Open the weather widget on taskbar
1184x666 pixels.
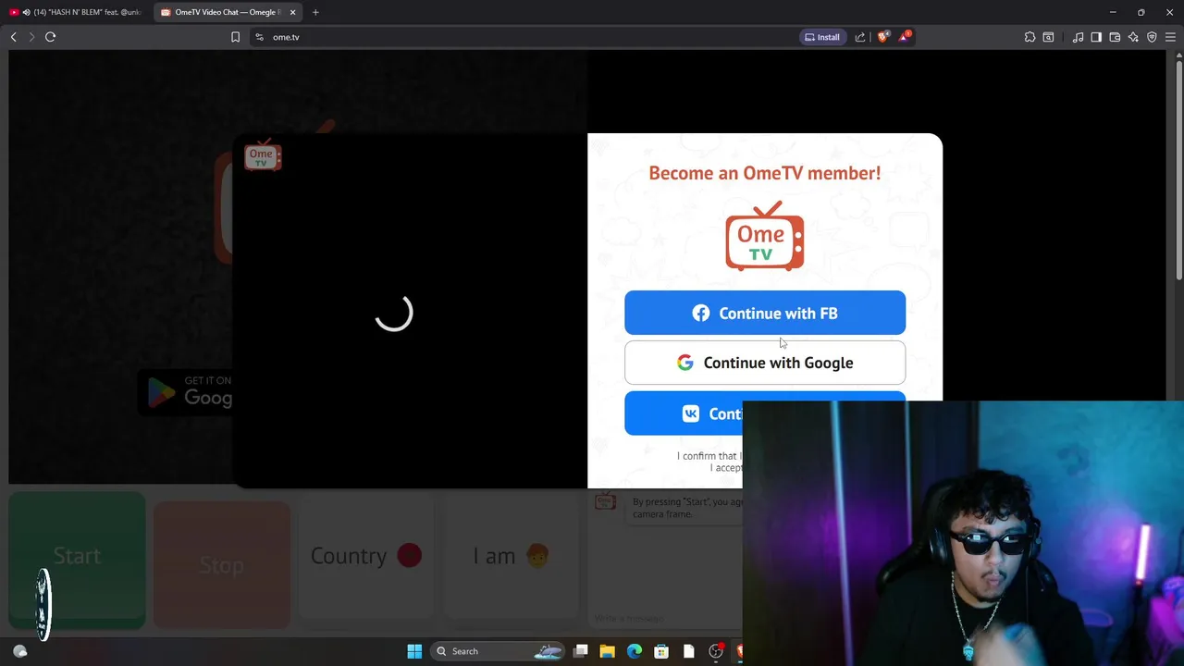pos(20,651)
